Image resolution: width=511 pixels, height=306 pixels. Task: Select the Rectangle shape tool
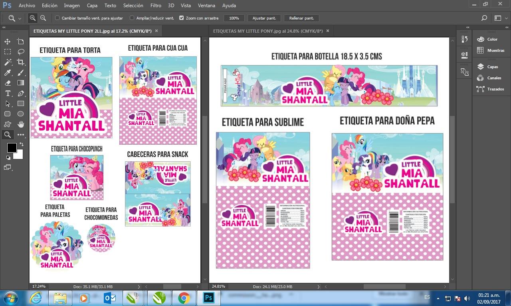tap(20, 104)
